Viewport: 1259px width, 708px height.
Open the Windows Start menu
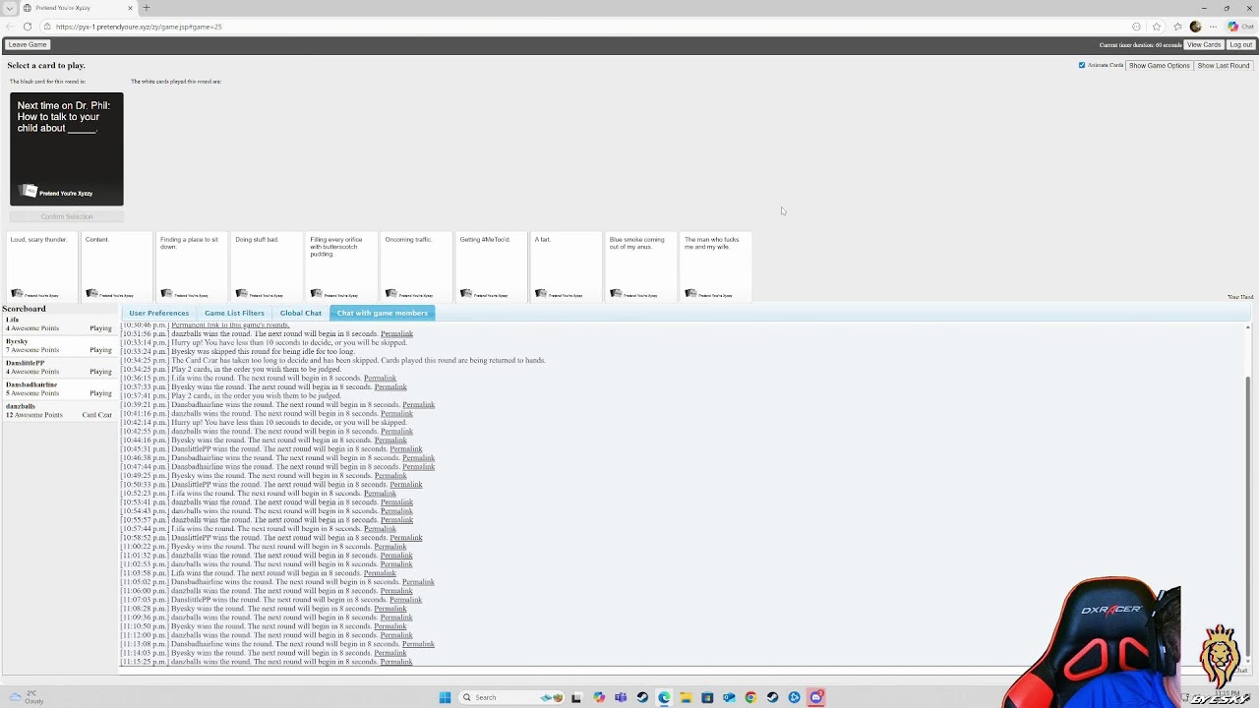pos(445,697)
